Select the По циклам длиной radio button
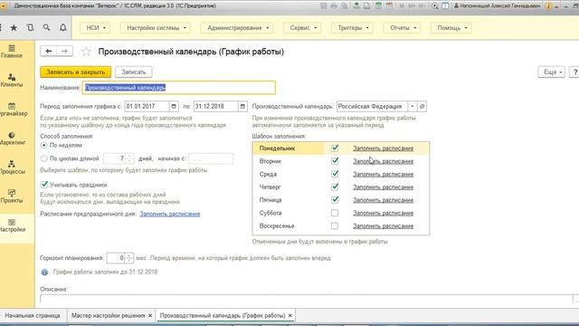Screen dimensions: 579x326 44,158
